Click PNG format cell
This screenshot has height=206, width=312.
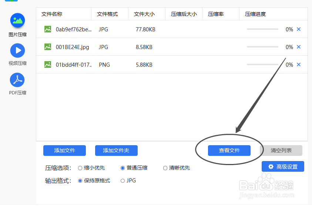pyautogui.click(x=104, y=65)
